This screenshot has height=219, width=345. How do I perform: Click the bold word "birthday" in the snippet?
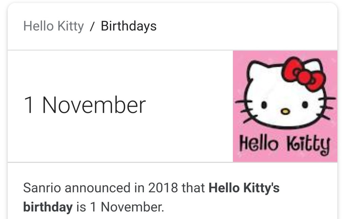[x=48, y=207]
